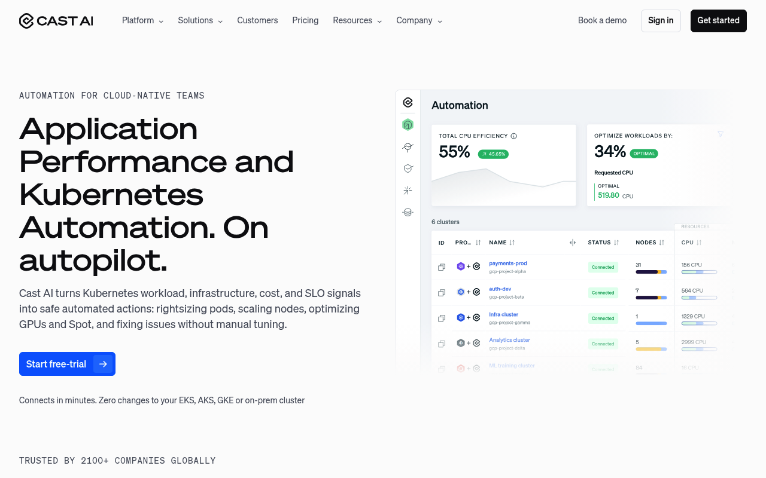Image resolution: width=766 pixels, height=478 pixels.
Task: Open the database sidebar icon
Action: tap(408, 212)
